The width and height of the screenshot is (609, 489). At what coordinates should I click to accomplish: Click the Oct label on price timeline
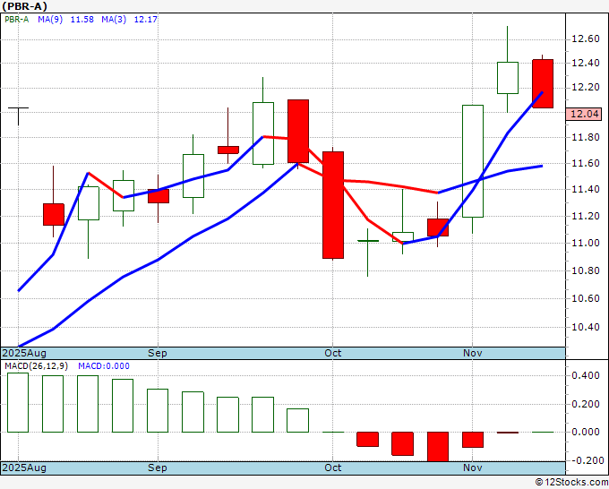click(333, 353)
